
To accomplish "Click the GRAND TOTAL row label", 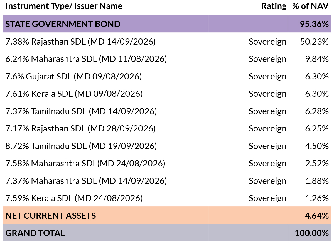I will click(35, 233).
